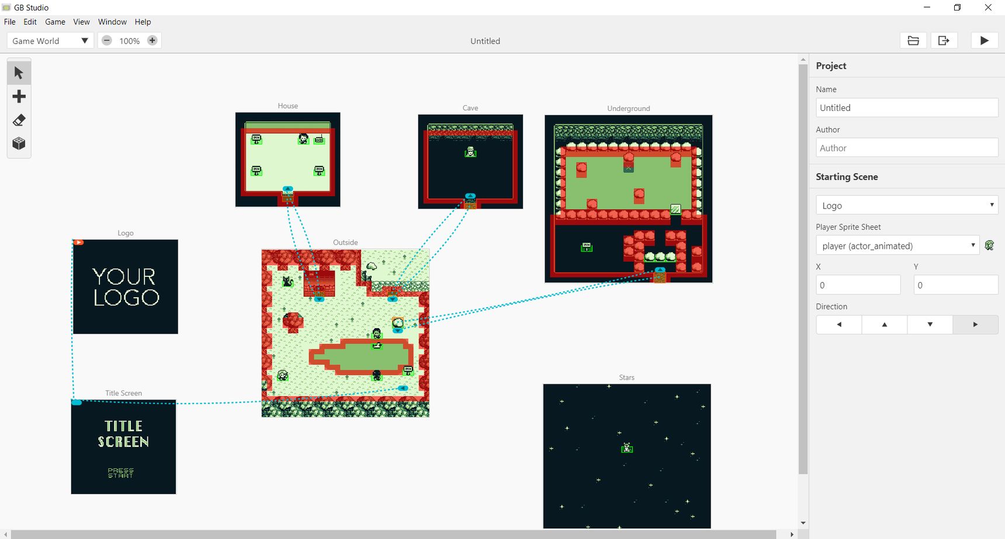Image resolution: width=1005 pixels, height=539 pixels.
Task: Activate the Eraser tool
Action: [x=19, y=120]
